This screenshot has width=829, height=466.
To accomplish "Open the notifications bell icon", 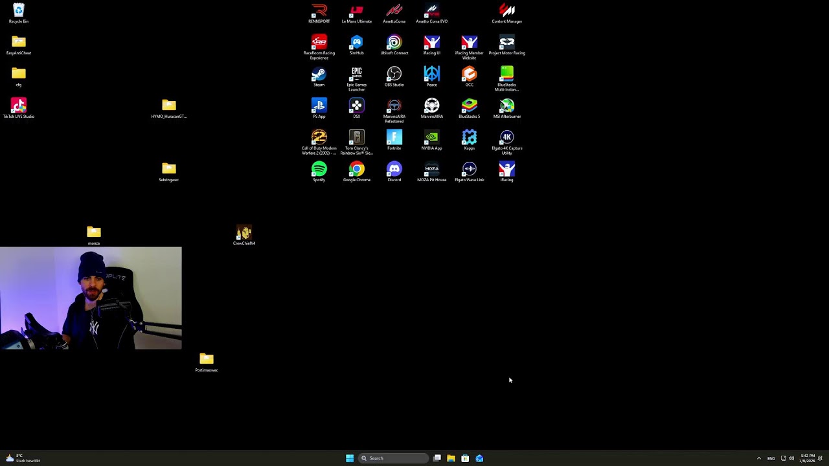I will tap(820, 458).
